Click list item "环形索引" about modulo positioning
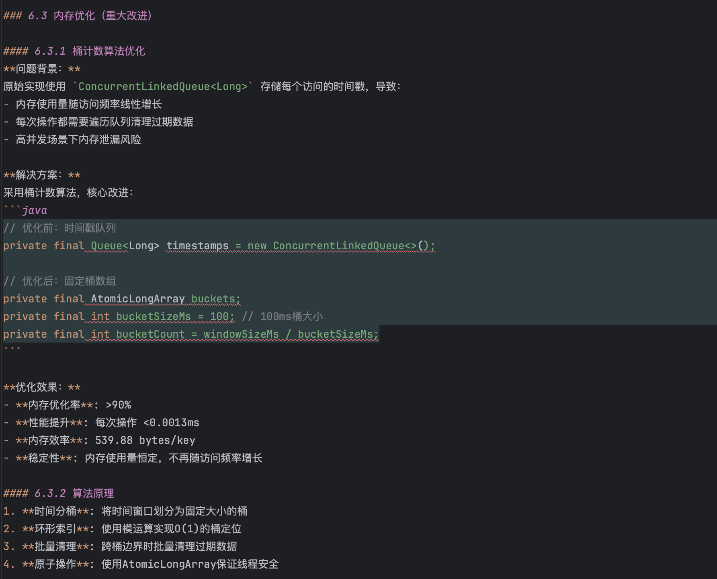The height and width of the screenshot is (579, 717). (133, 529)
